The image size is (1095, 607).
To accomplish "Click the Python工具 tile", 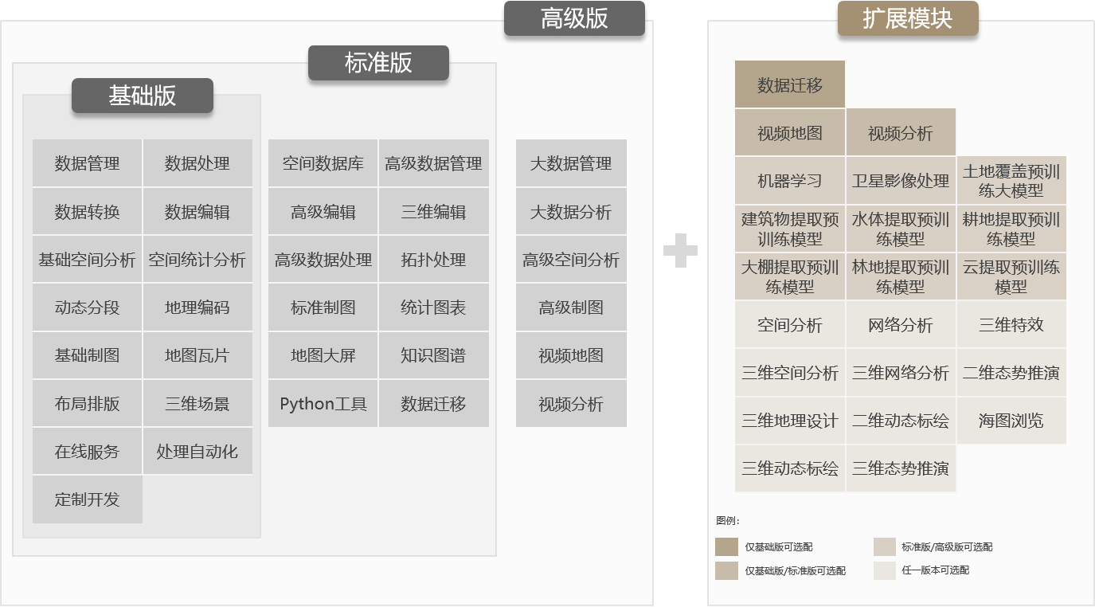I will tap(323, 404).
